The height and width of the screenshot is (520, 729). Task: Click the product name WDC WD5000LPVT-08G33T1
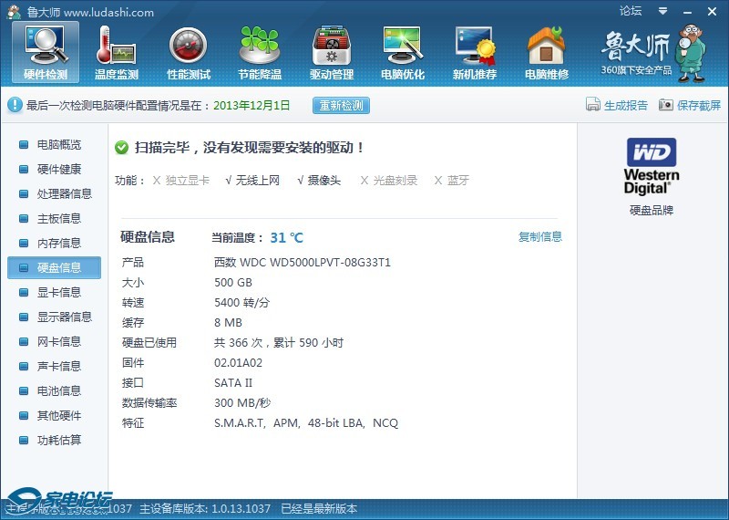[x=303, y=263]
